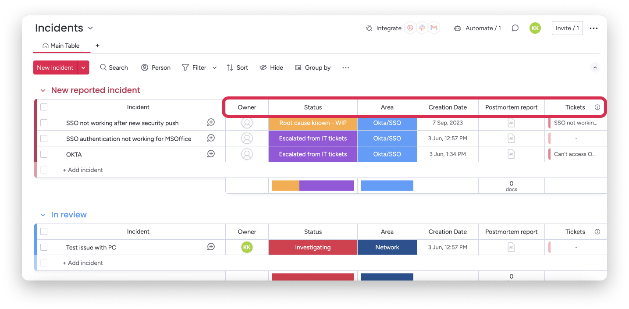
Task: Open conversation for SSO not working after new security push
Action: click(x=211, y=123)
